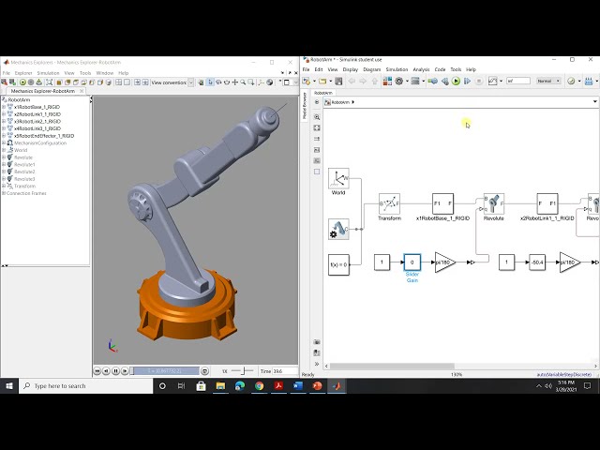Click the Model Advisor checkmark icon
The image size is (600, 450).
571,82
